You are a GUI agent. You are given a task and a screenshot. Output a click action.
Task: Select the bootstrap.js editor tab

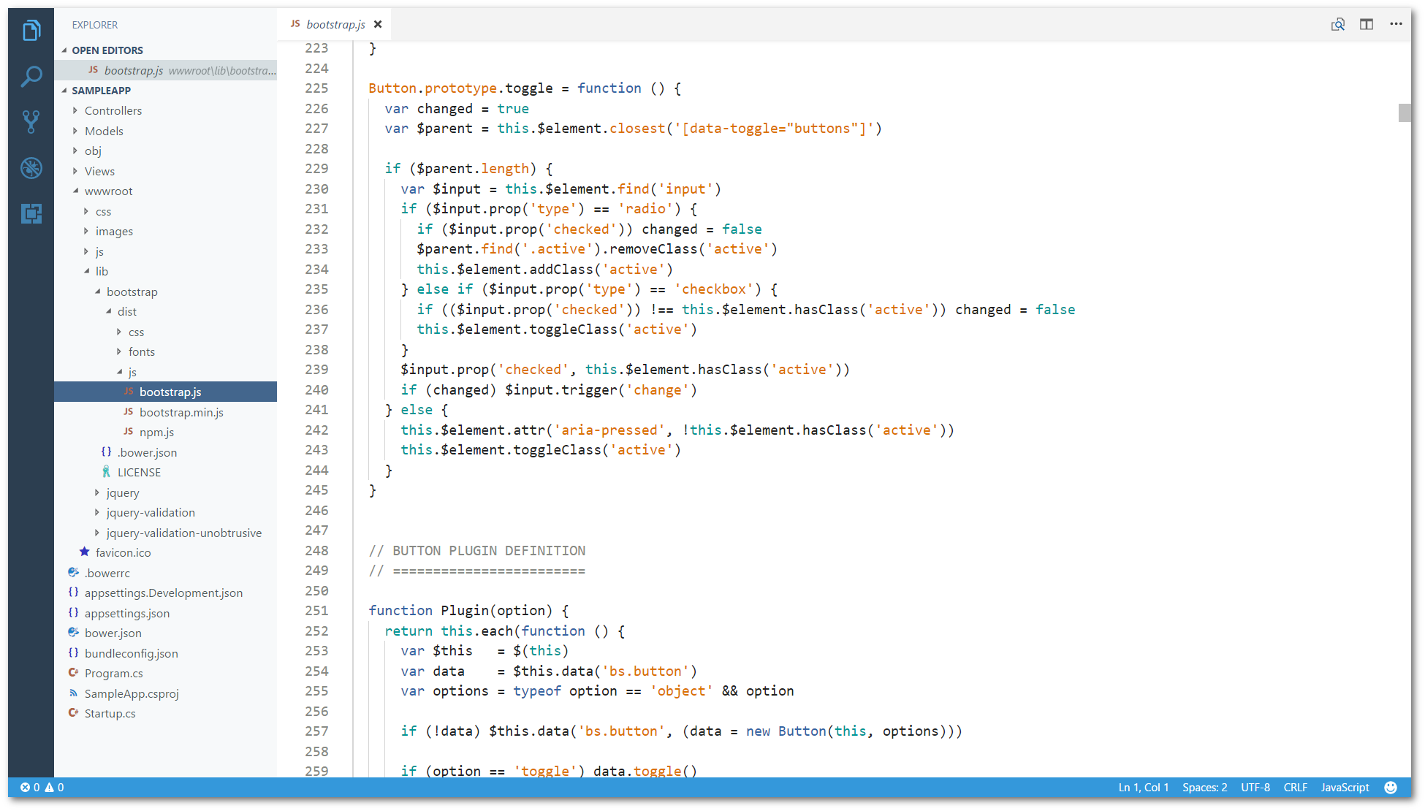[x=335, y=24]
